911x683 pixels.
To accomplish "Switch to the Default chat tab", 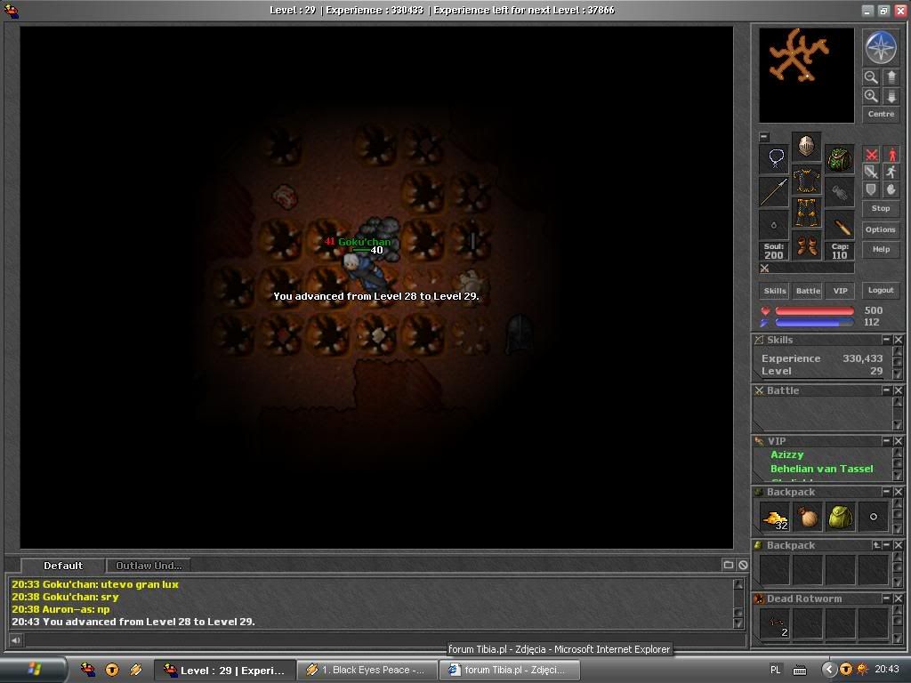I will coord(63,566).
